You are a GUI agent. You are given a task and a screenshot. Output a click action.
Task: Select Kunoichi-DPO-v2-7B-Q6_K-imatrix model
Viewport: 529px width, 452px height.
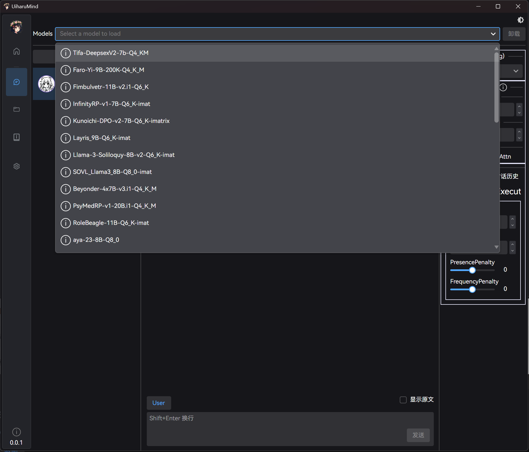pos(121,121)
